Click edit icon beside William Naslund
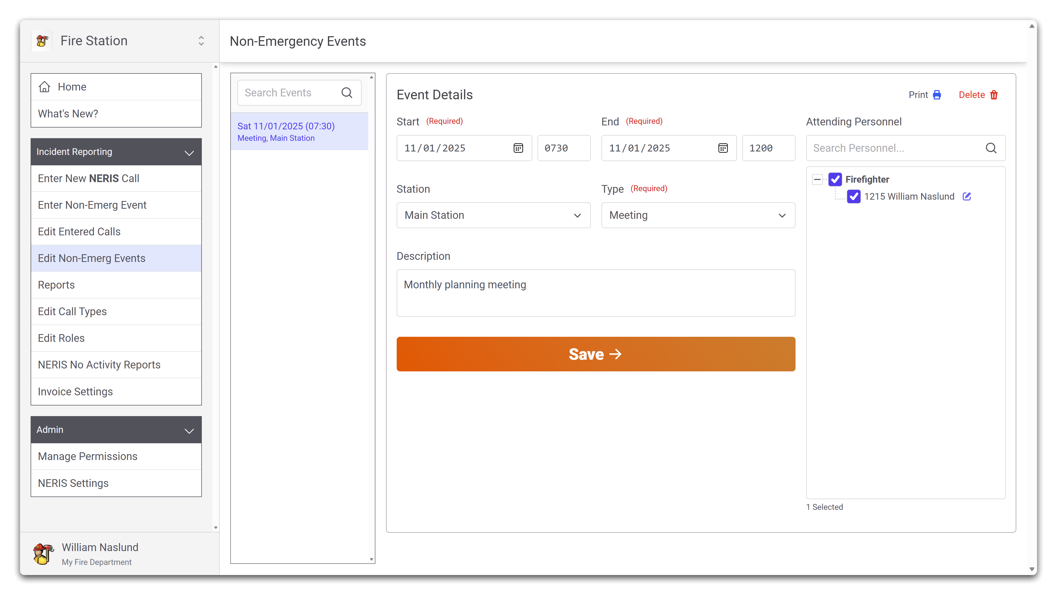The height and width of the screenshot is (595, 1057). (966, 196)
